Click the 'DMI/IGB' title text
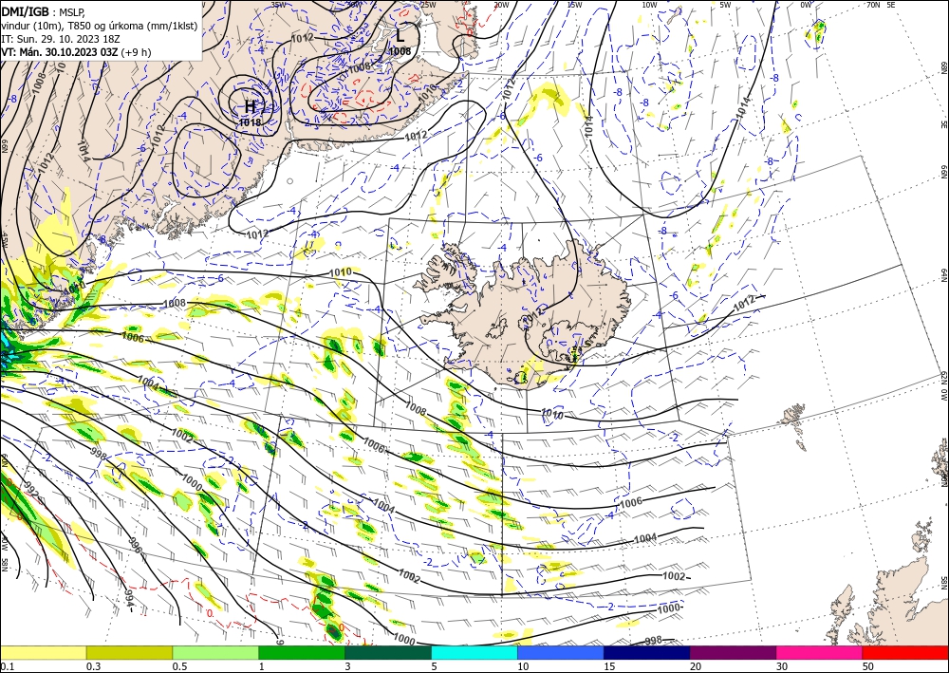The image size is (949, 673). [26, 10]
